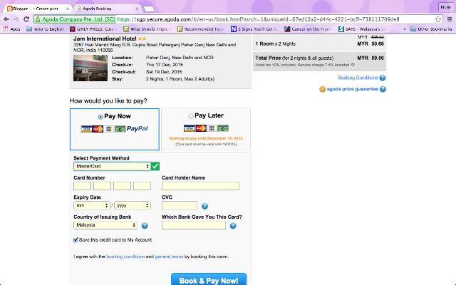The image size is (456, 285).
Task: Select the Pay Later radio button
Action: coord(191,116)
